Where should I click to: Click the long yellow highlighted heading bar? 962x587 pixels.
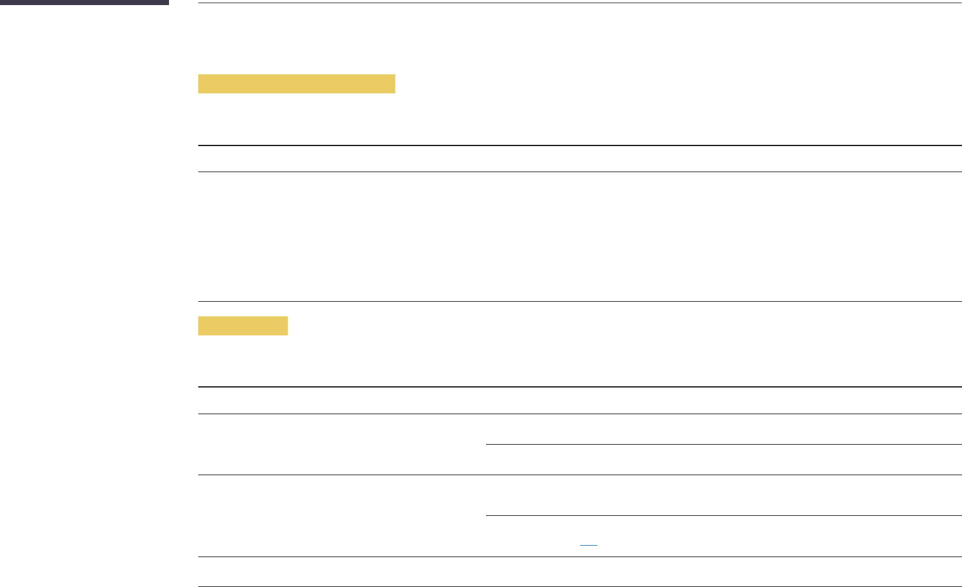click(296, 84)
